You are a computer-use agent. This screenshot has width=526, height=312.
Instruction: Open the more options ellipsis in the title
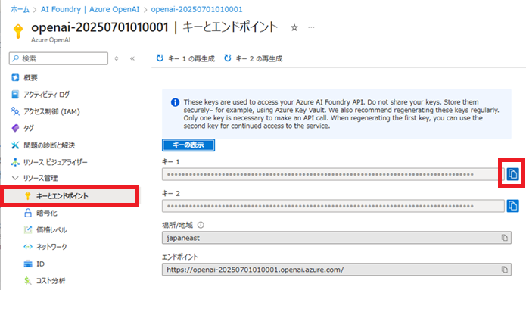tap(311, 27)
